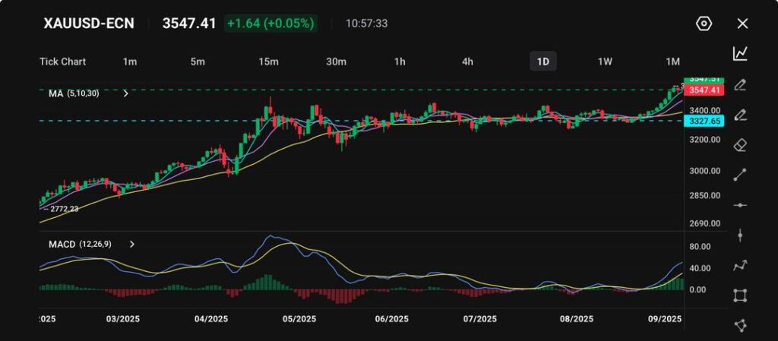Switch to the Tick Chart view

(x=62, y=62)
